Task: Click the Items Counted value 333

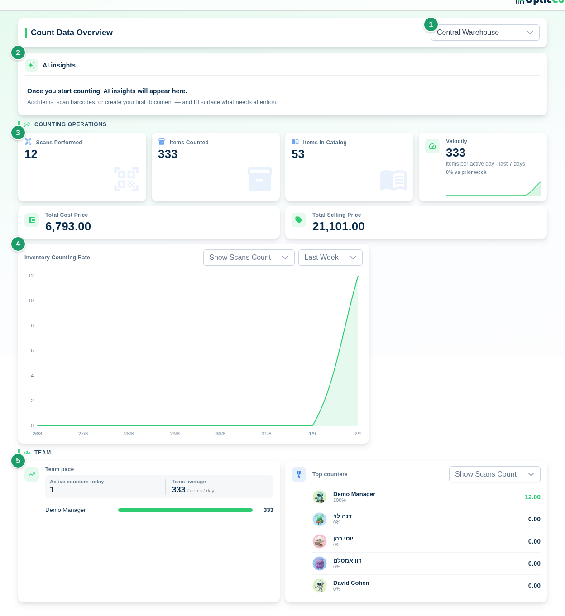Action: [168, 154]
